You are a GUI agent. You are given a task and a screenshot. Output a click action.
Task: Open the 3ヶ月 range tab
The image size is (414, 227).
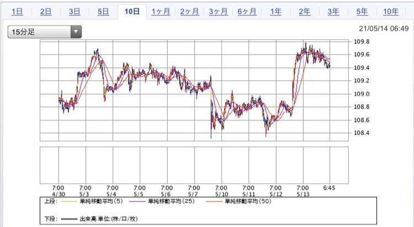pyautogui.click(x=219, y=12)
